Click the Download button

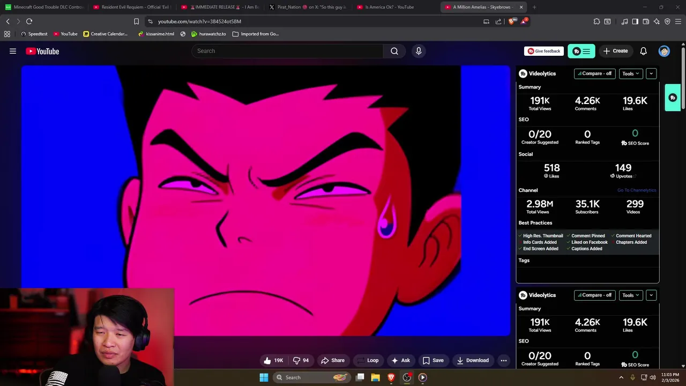point(473,360)
